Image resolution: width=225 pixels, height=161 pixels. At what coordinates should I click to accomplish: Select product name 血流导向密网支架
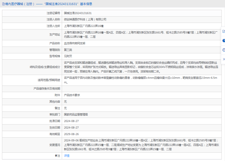75,43
